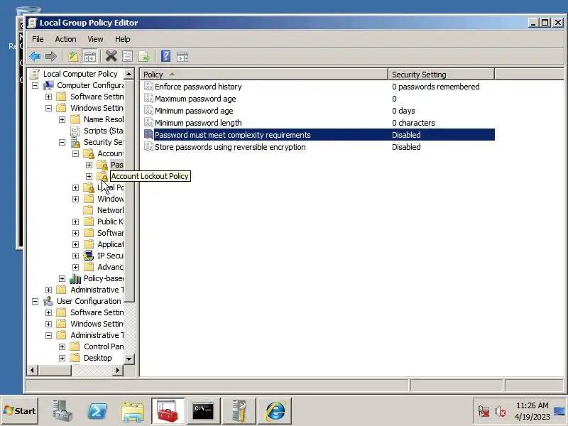Collapse the User Configuration node

coord(35,301)
